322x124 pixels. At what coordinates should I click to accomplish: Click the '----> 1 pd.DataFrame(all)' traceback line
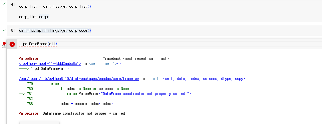(x=44, y=69)
